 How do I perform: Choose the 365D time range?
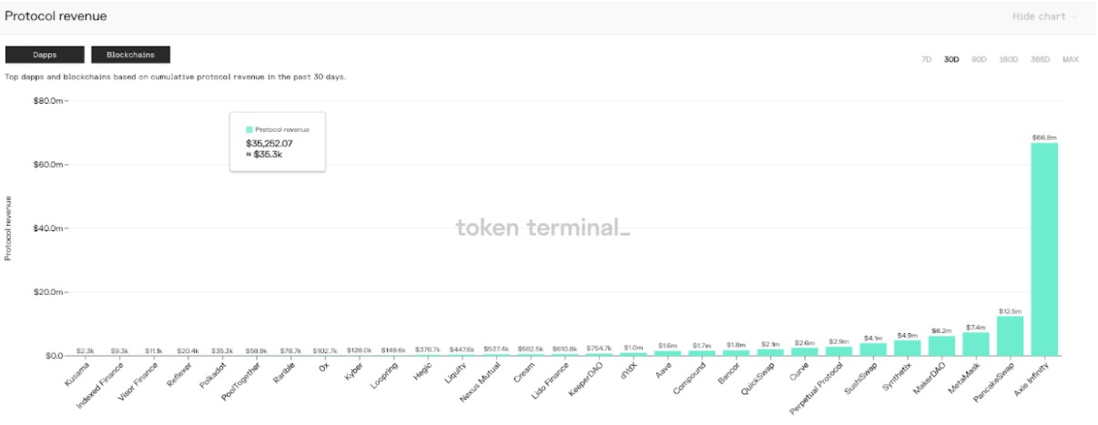point(1040,59)
